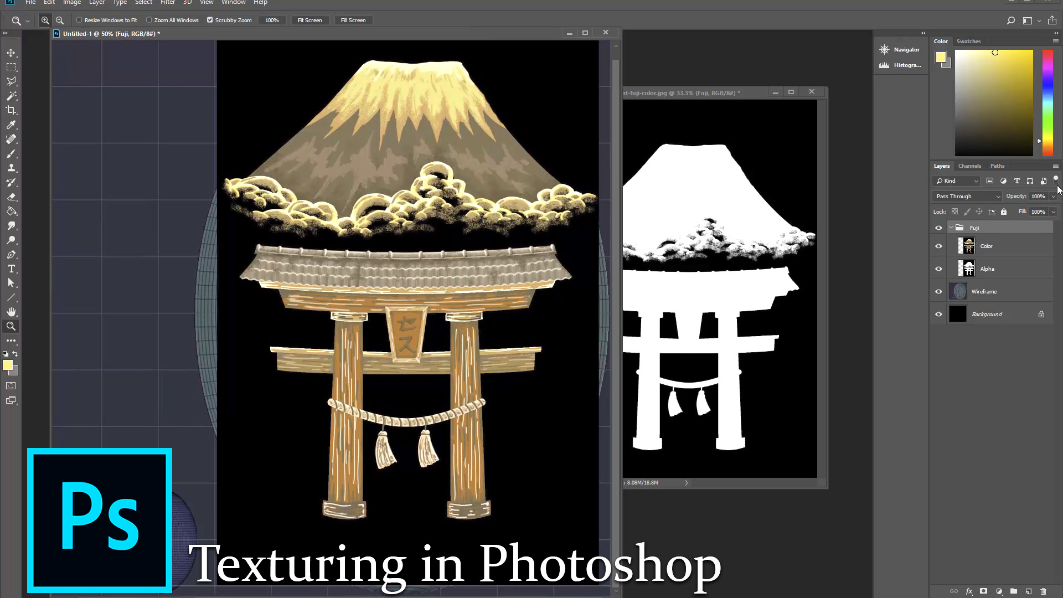
Task: Pick the Hand tool
Action: coord(11,312)
